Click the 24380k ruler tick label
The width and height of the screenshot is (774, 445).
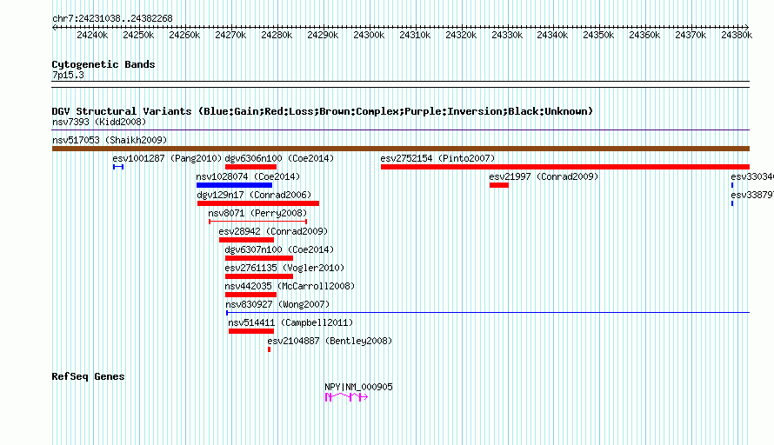pyautogui.click(x=737, y=35)
